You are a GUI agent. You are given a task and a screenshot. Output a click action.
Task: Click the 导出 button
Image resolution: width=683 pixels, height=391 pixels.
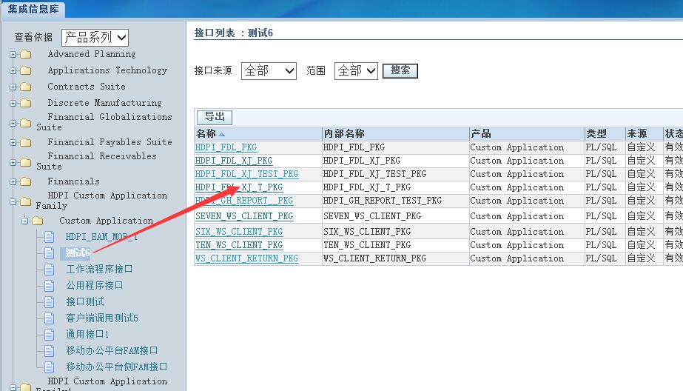[x=215, y=117]
